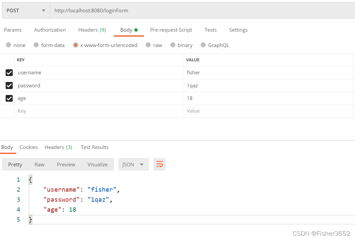Open the response Cookies tab
355x239 pixels.
(29, 147)
